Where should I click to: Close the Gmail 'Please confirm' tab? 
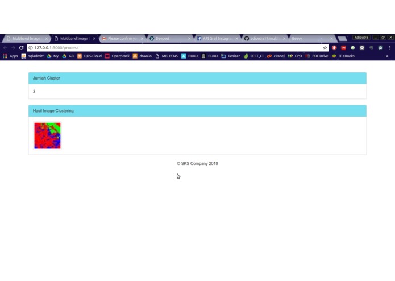142,39
